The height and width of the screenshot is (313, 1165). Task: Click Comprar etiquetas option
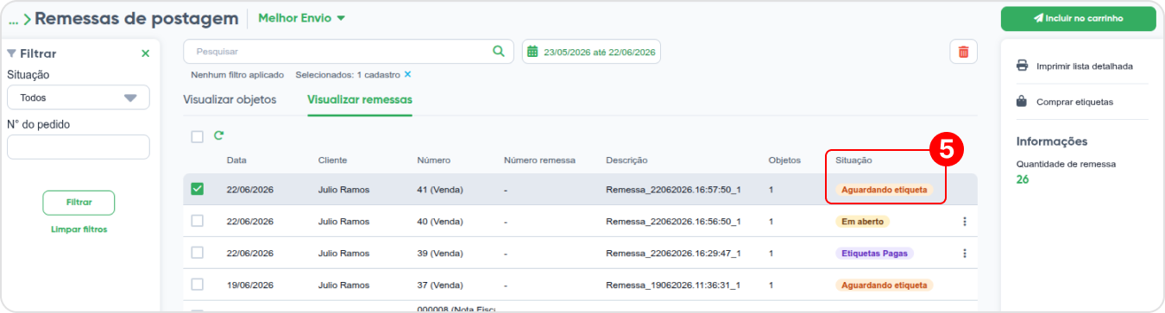tap(1065, 102)
